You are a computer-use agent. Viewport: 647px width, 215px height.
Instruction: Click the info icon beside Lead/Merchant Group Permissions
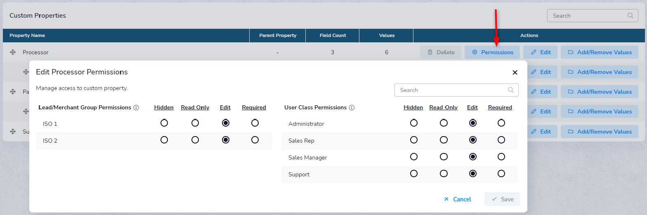136,108
